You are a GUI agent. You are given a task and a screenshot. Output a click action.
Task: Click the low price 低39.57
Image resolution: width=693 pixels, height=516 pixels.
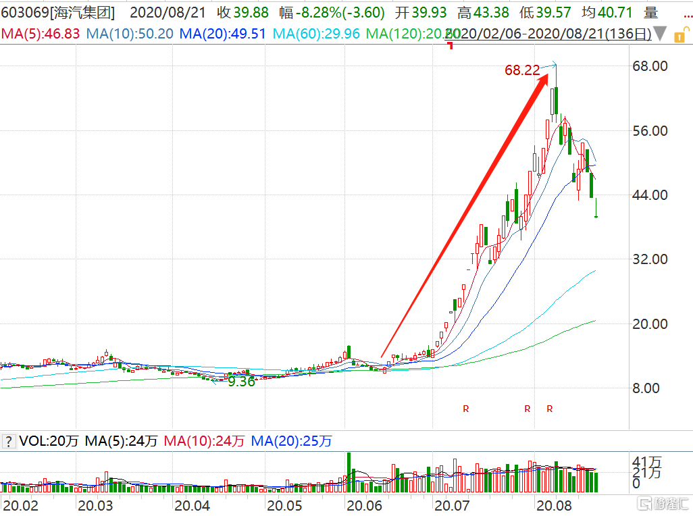click(545, 12)
